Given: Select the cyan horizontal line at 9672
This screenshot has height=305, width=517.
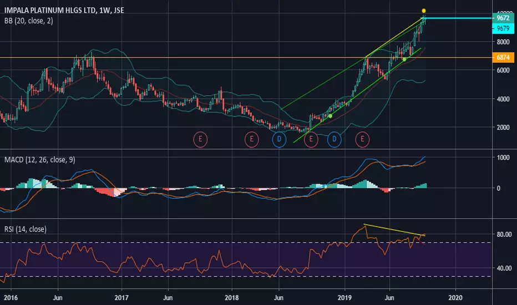Looking at the screenshot, I should [x=458, y=18].
